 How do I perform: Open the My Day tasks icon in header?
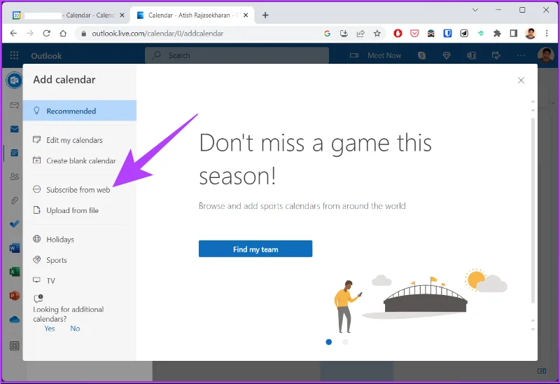point(496,55)
